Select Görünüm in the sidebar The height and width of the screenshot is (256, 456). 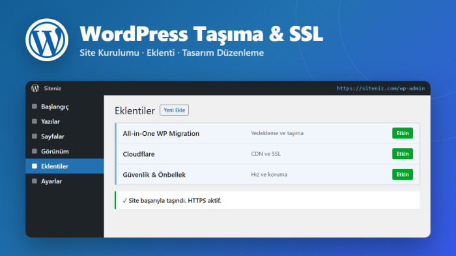click(64, 151)
